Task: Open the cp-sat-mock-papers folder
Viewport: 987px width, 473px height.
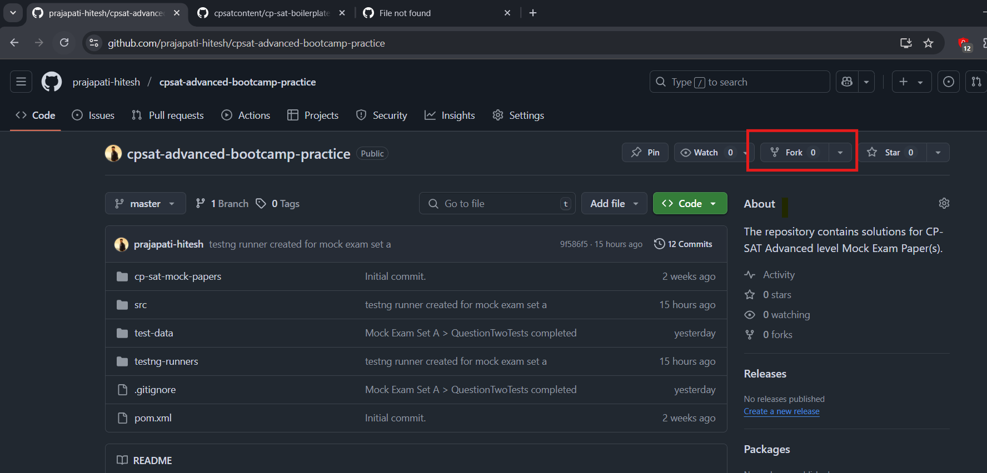Action: point(178,276)
